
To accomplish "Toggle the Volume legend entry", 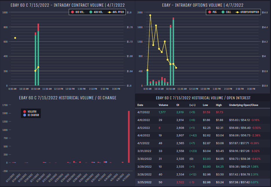I will coord(30,111).
